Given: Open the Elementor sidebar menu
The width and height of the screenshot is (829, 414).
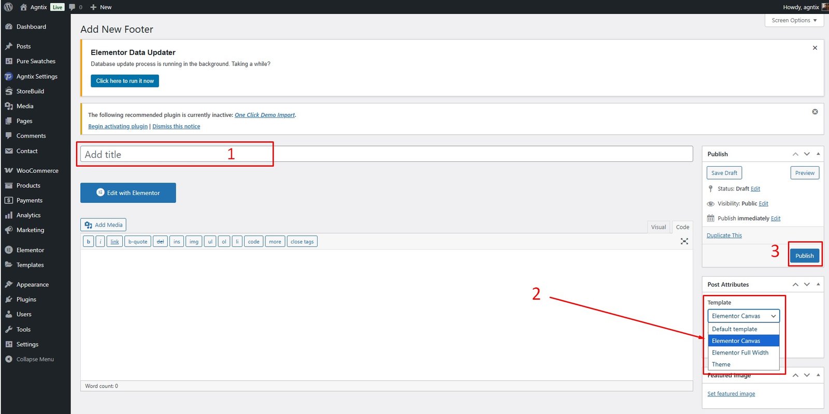Looking at the screenshot, I should (x=30, y=250).
